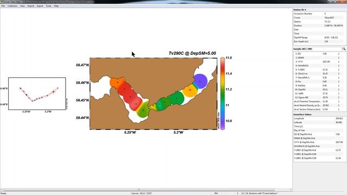Open the Help menu

[56, 6]
